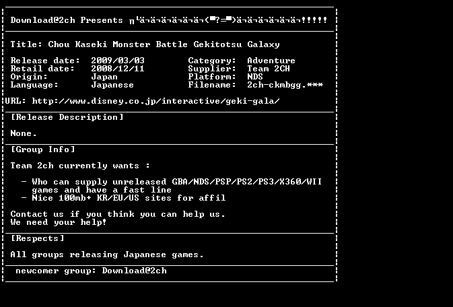Screen dimensions: 453x307
Task: Click the 'Nice 100mb+ KR/EU/US sites for affil' line
Action: coord(124,198)
